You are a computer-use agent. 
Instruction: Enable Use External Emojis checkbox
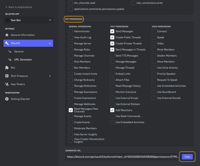[112, 98]
